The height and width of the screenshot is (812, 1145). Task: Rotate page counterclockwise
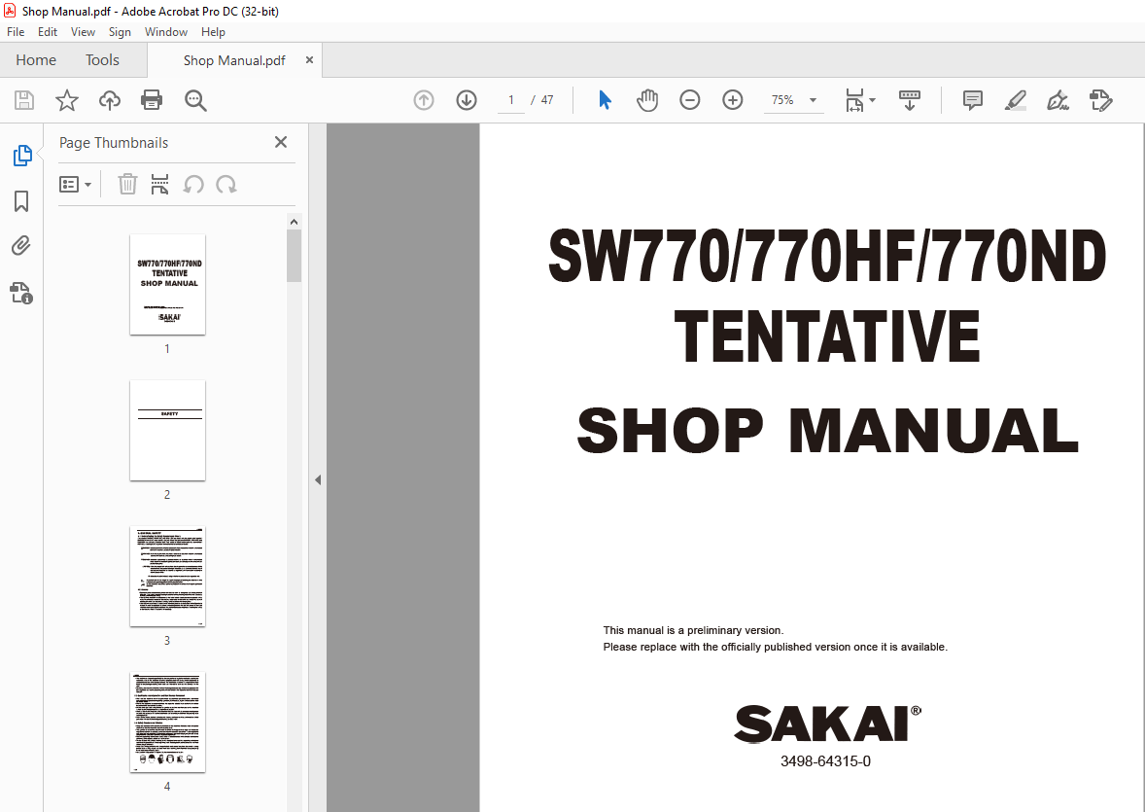point(193,184)
